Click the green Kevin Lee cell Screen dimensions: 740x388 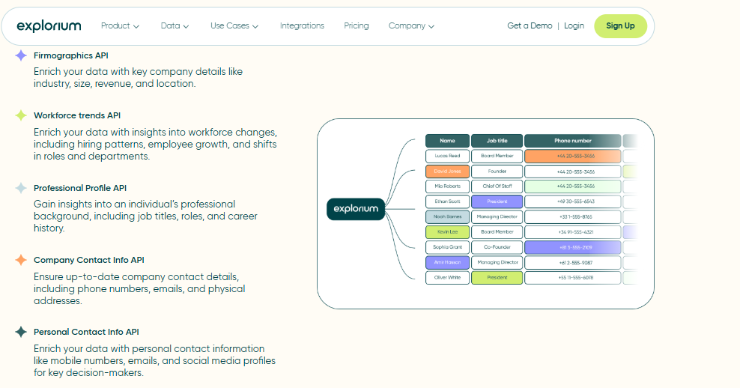[447, 231]
